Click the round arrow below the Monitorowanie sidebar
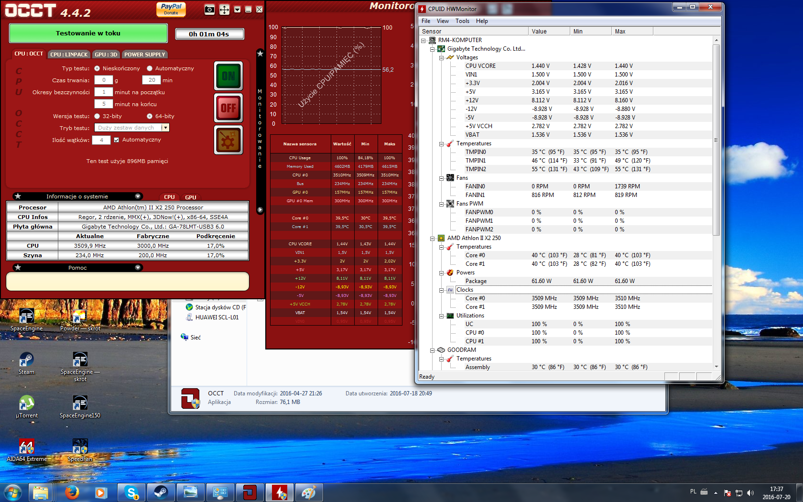Screen dimensions: 803x502 click(260, 209)
